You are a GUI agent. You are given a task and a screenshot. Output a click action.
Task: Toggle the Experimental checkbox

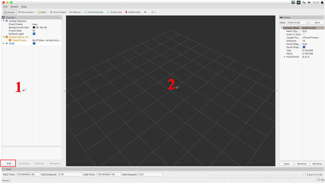[x=304, y=175]
